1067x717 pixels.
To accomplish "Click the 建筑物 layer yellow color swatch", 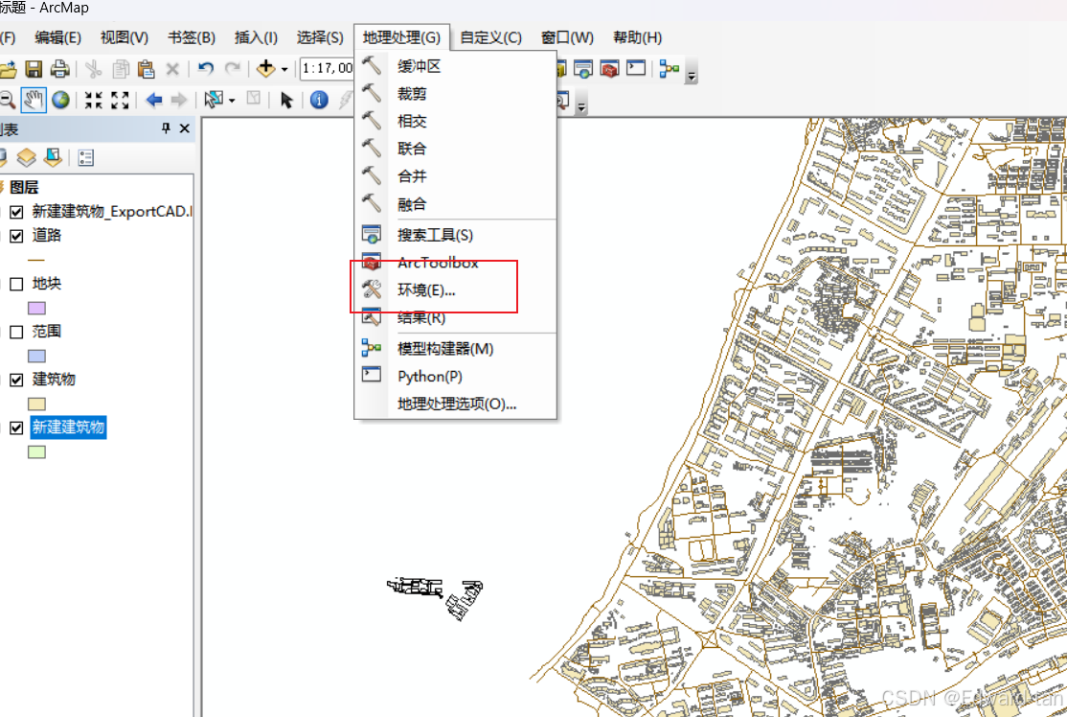I will pos(36,404).
